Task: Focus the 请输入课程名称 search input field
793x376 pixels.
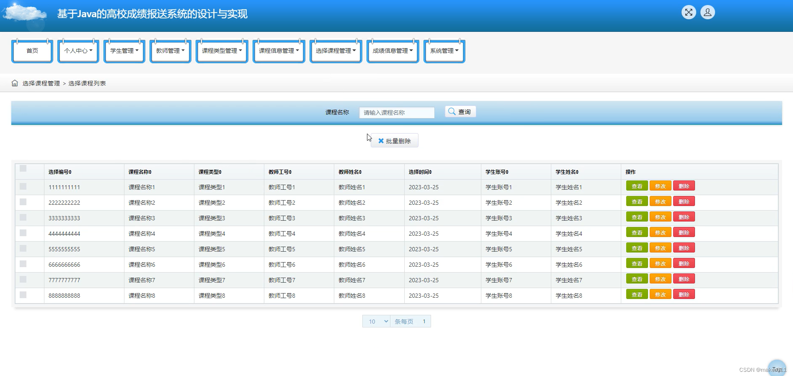Action: pos(397,112)
